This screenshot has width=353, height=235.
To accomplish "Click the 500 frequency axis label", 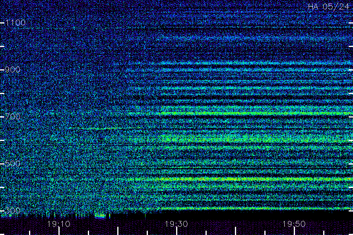I will point(13,163).
